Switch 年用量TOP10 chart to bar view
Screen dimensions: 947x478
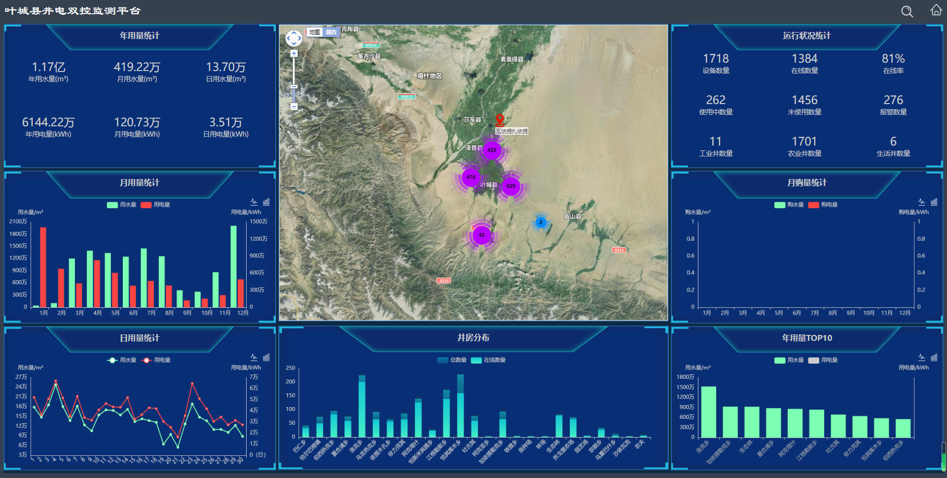[x=934, y=357]
